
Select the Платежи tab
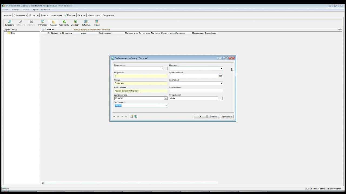(x=70, y=15)
